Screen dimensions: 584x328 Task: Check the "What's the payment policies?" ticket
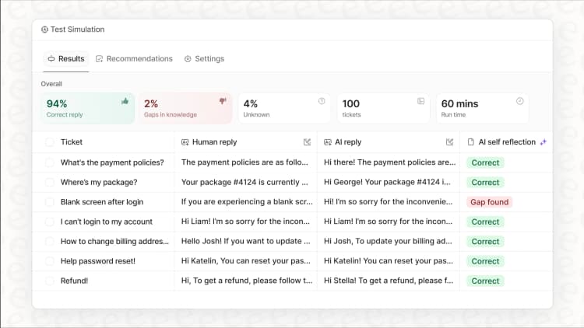(x=50, y=162)
